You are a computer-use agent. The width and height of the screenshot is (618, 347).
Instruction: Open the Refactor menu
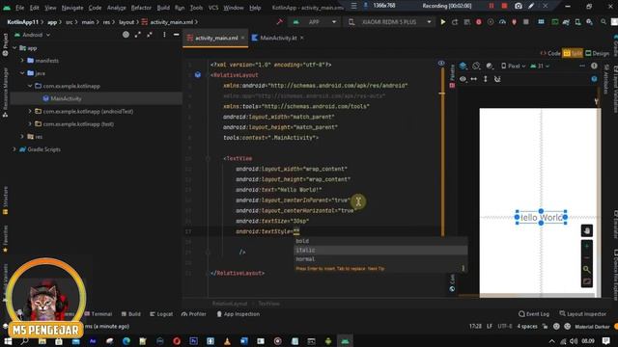point(141,8)
